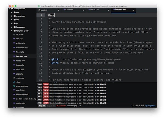The image size is (165, 119).
Task: Click functions.php path in status bar
Action: [x=72, y=106]
